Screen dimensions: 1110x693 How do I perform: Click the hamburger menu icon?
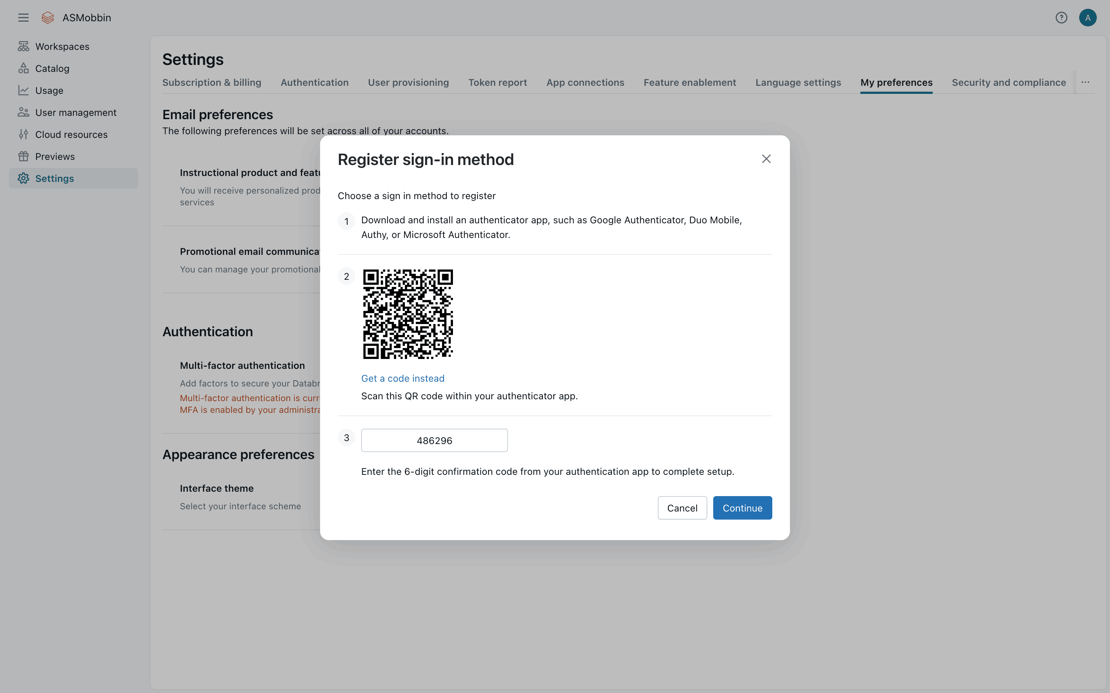coord(23,18)
